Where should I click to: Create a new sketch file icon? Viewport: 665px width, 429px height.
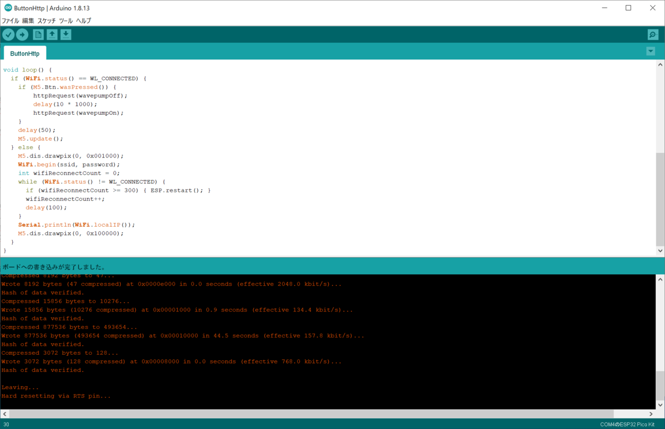(x=38, y=35)
